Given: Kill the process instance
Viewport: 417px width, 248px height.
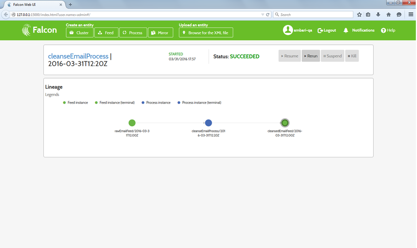Looking at the screenshot, I should click(x=352, y=56).
